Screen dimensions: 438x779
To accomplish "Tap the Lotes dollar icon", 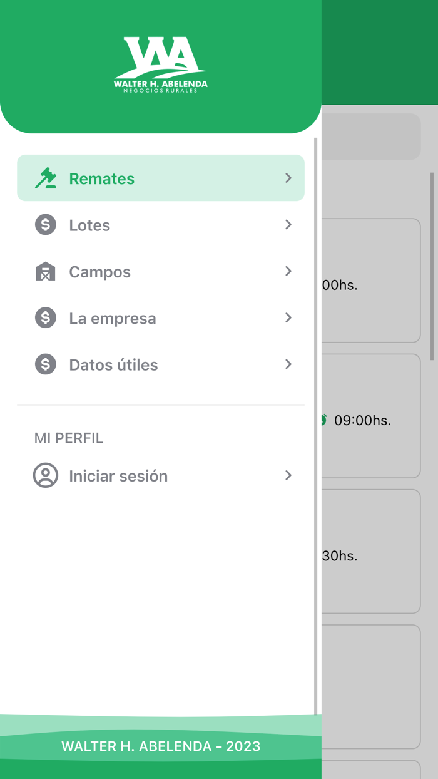I will [46, 225].
